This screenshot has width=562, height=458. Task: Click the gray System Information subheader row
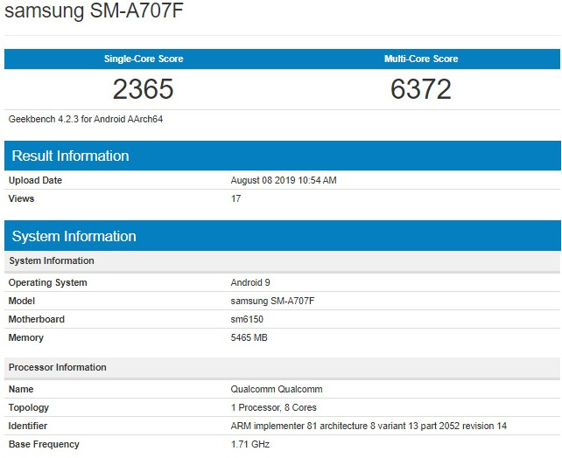click(x=283, y=260)
